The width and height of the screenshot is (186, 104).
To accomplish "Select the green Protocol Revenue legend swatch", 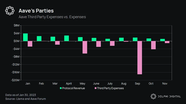I will point(61,88).
